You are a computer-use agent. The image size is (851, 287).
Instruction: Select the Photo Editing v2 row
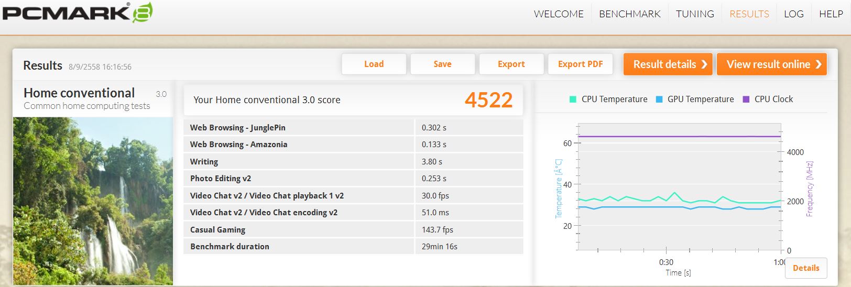tap(353, 179)
